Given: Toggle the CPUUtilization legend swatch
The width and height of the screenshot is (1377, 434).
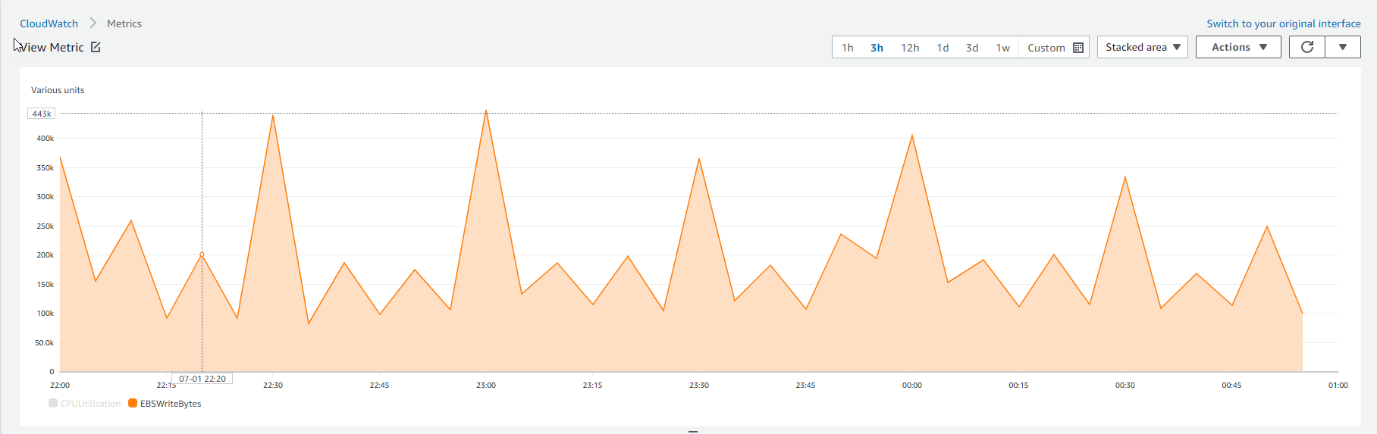Looking at the screenshot, I should coord(53,403).
